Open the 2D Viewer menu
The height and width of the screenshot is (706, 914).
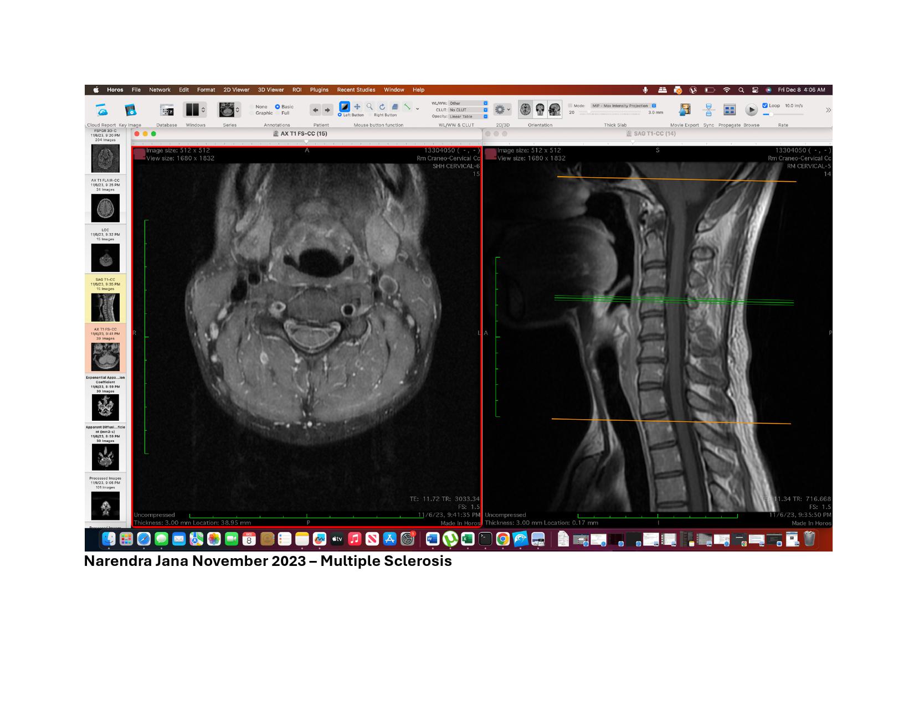tap(236, 90)
